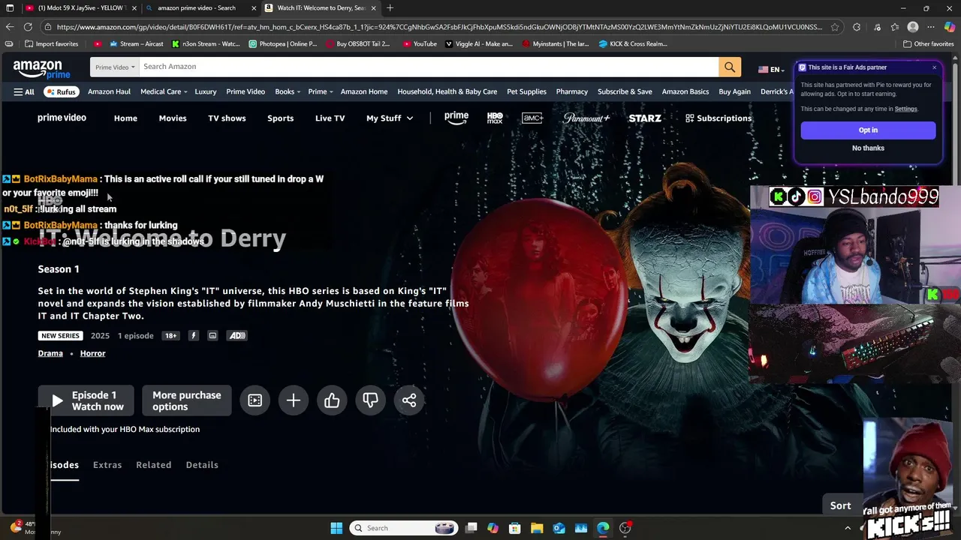Dislike the title with the thumbs down icon
The height and width of the screenshot is (540, 961).
[370, 400]
